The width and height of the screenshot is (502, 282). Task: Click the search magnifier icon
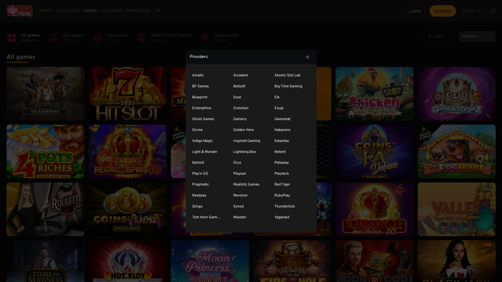point(430,36)
